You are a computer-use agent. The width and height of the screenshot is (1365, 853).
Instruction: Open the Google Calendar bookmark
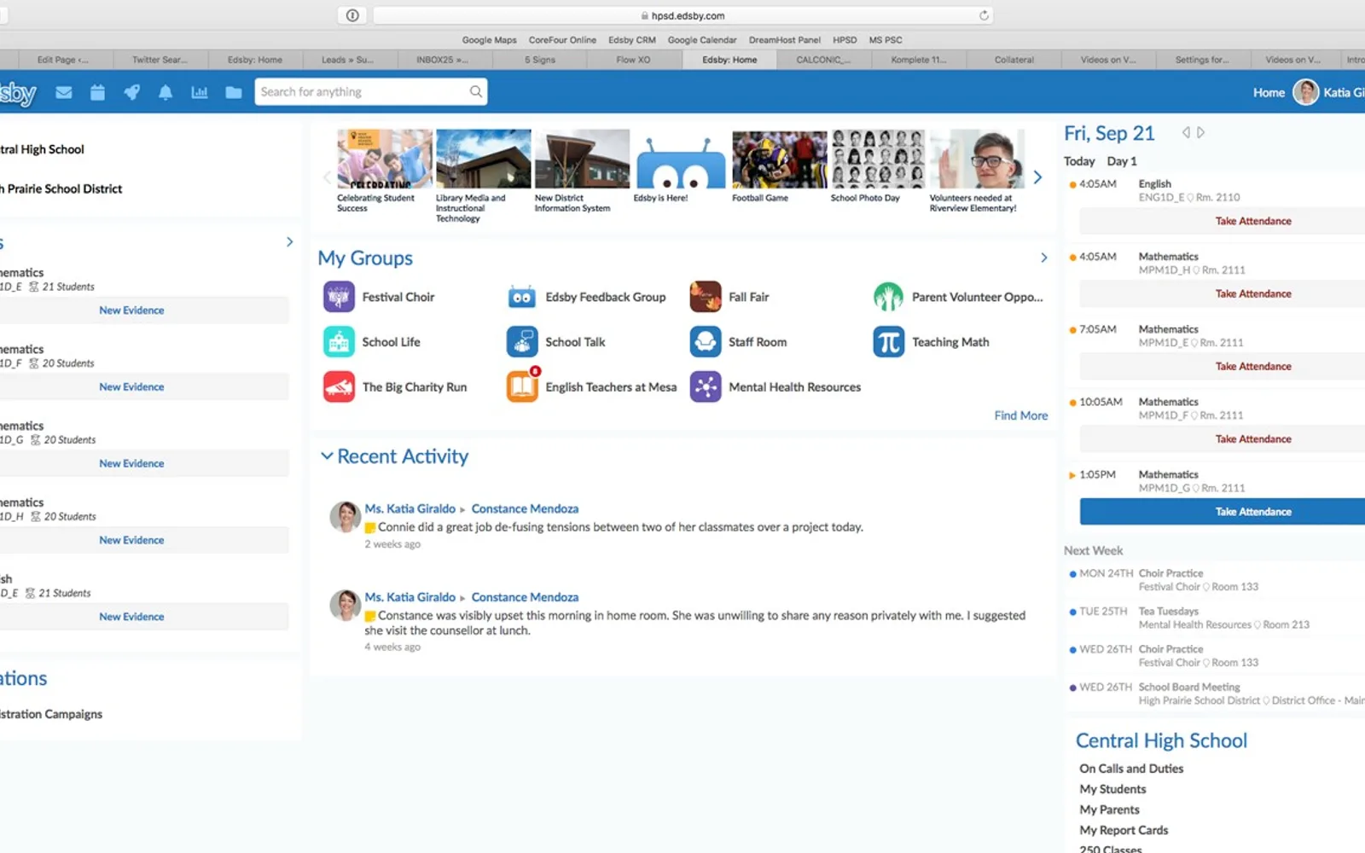[x=702, y=40]
